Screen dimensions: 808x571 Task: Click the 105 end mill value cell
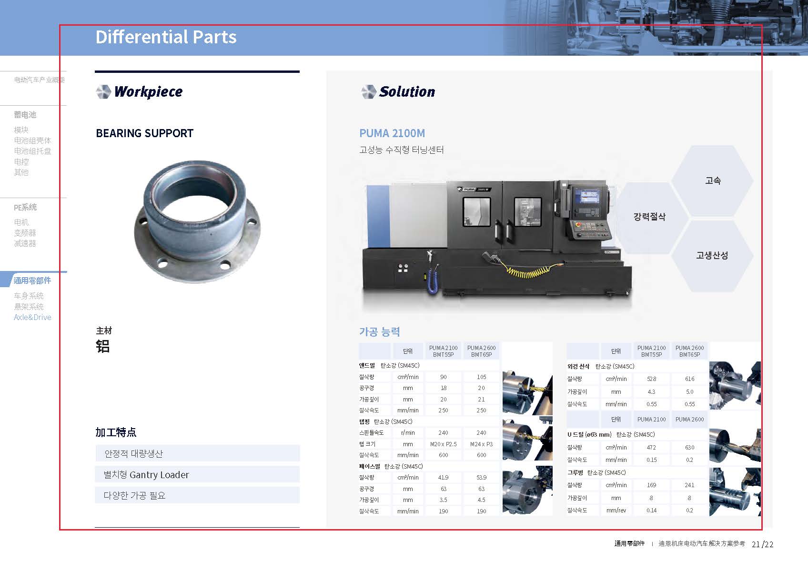tap(481, 377)
